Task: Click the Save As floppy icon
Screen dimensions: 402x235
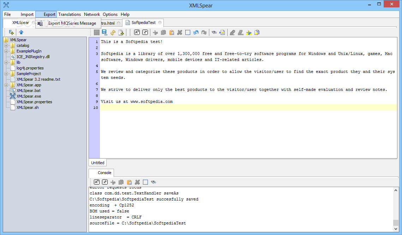Action: [x=104, y=32]
